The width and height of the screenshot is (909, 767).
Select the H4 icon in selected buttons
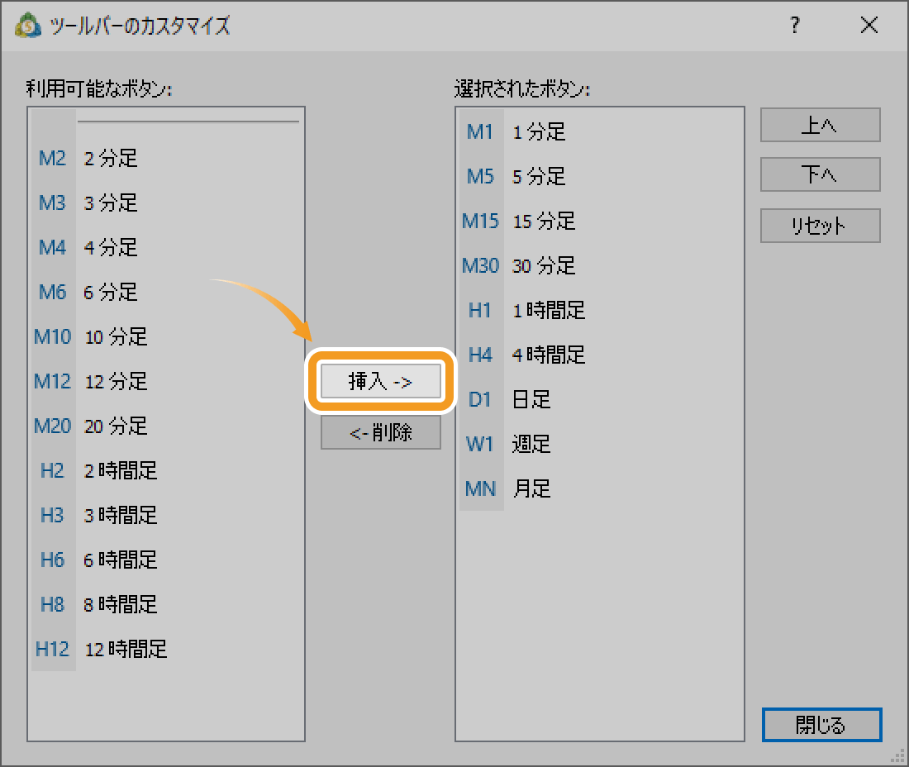[x=481, y=355]
